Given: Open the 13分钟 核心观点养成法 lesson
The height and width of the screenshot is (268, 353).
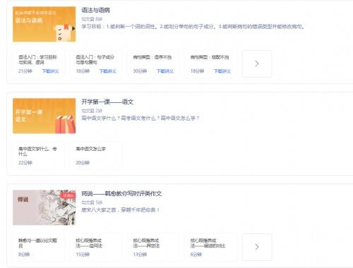Looking at the screenshot, I should click(153, 247).
